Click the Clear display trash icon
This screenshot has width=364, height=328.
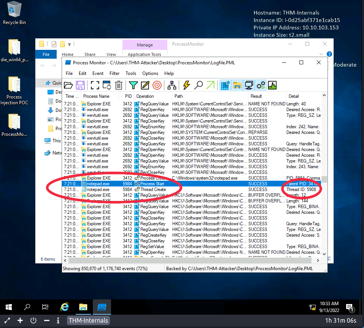119,85
